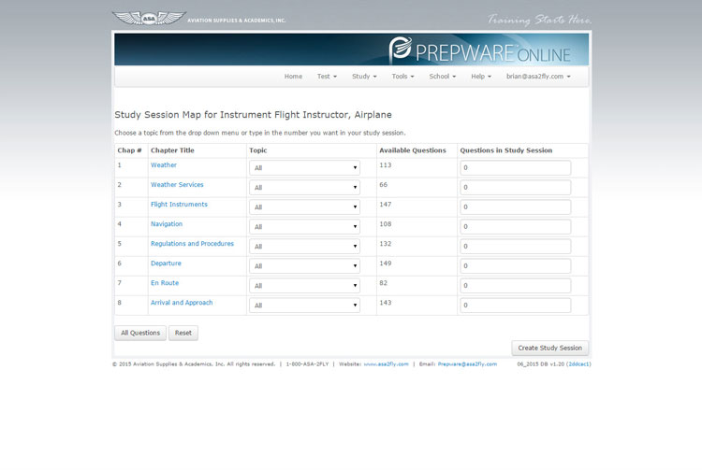702x470 pixels.
Task: Click the Create Study Session button
Action: point(549,348)
